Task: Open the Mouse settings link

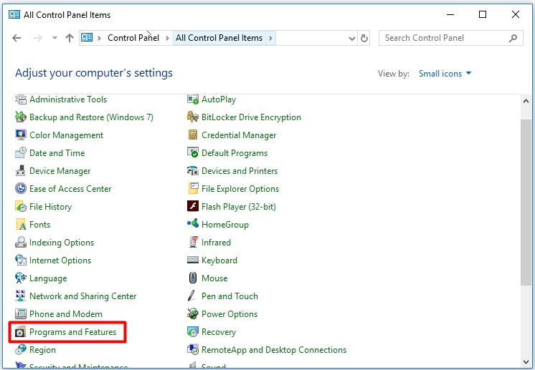Action: (214, 278)
